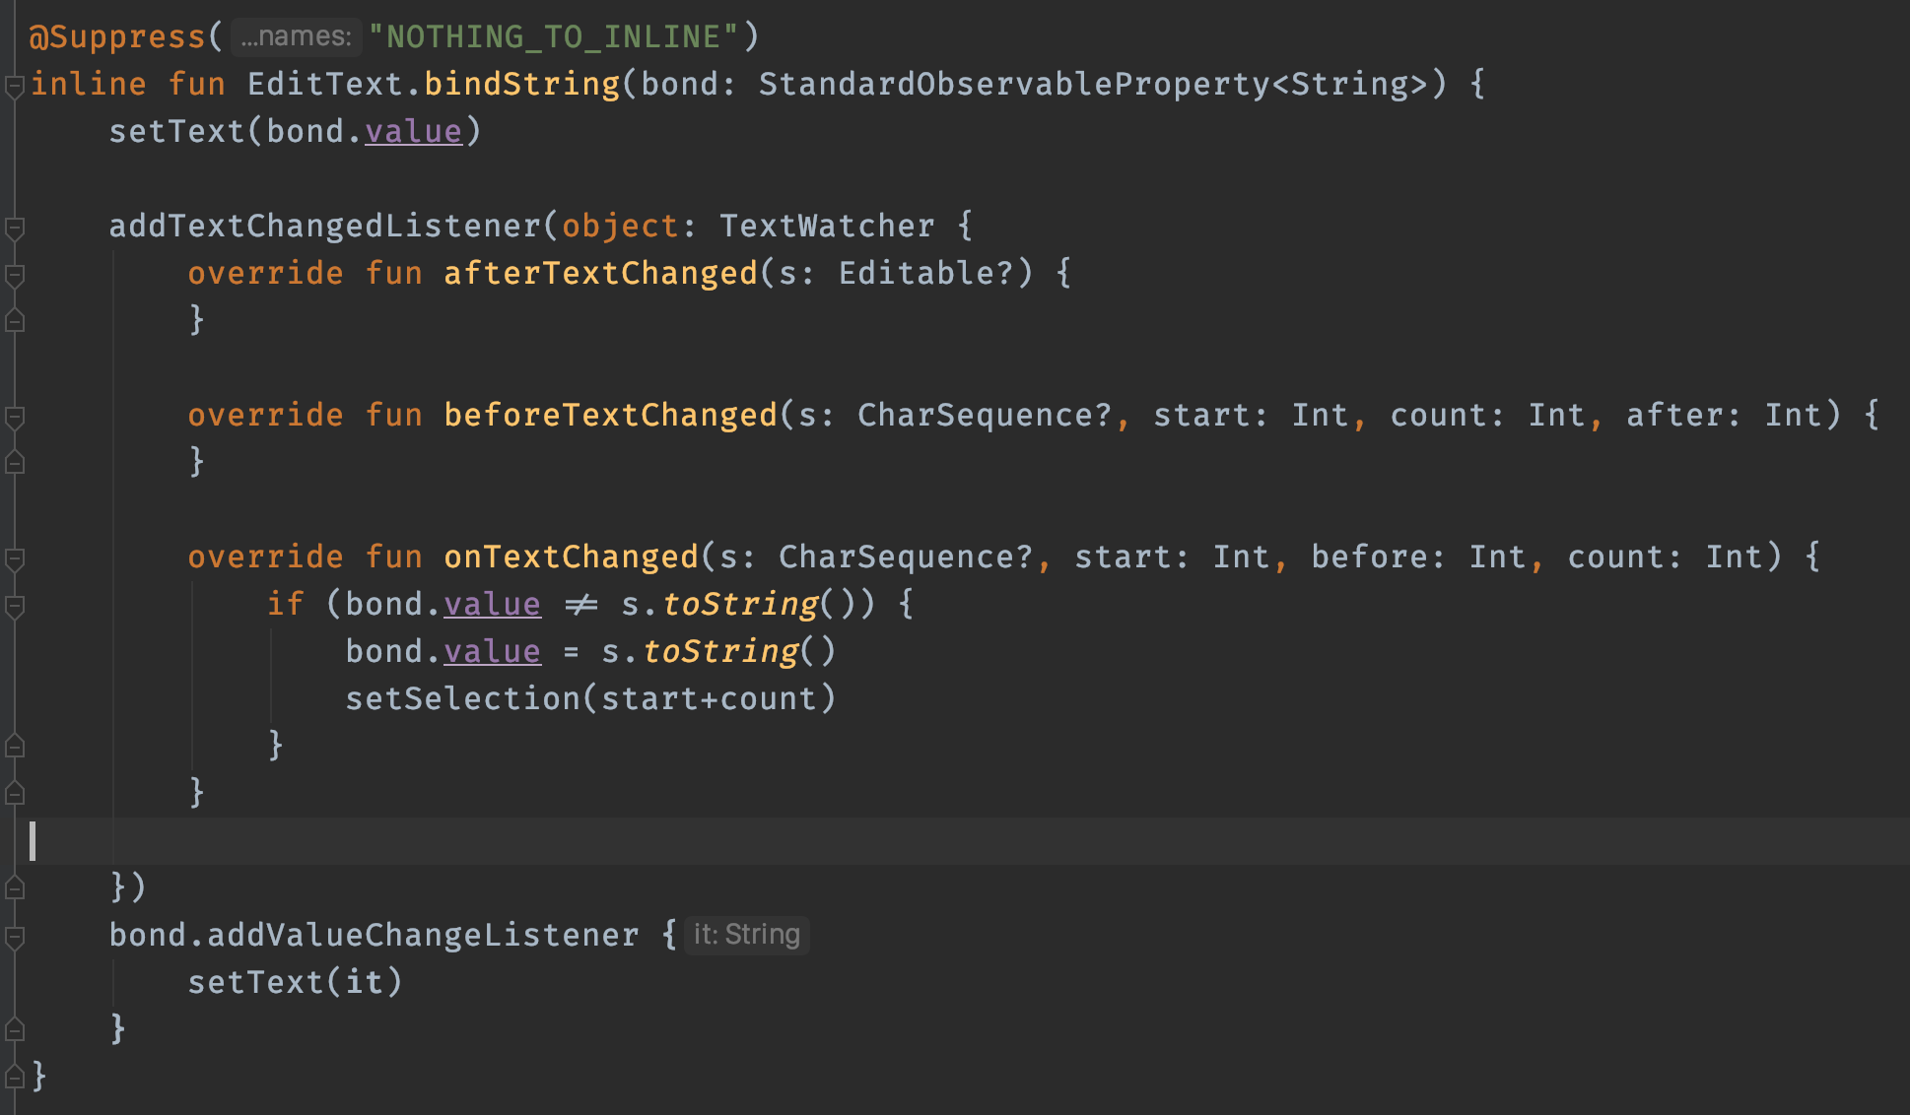Collapse the addTextChangedListener object block
The width and height of the screenshot is (1910, 1115).
tap(14, 229)
